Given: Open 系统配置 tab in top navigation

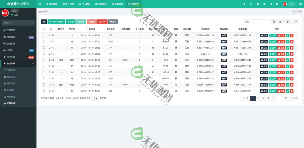Looking at the screenshot, I should click(x=52, y=4).
